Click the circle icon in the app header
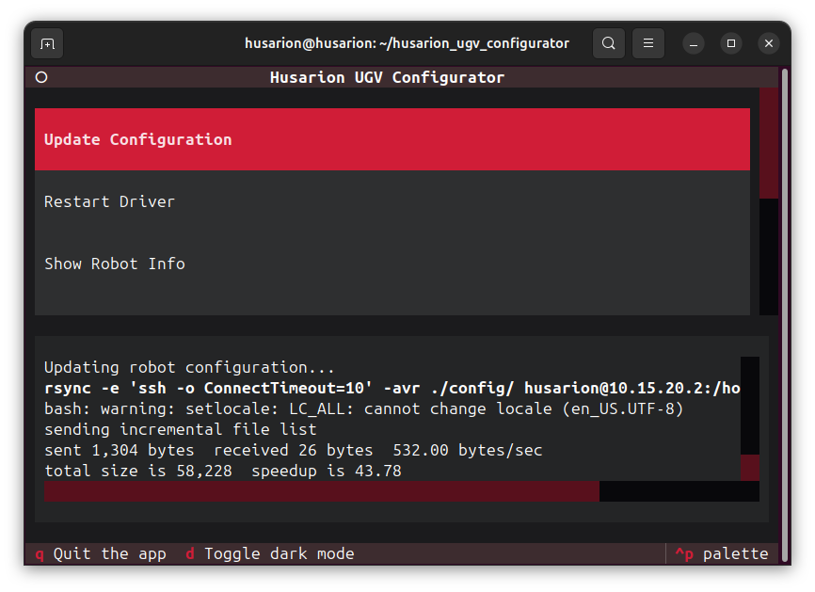This screenshot has height=592, width=815. coord(41,77)
